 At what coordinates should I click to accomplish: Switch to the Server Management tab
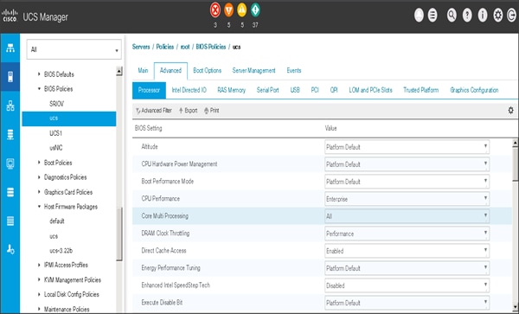253,70
